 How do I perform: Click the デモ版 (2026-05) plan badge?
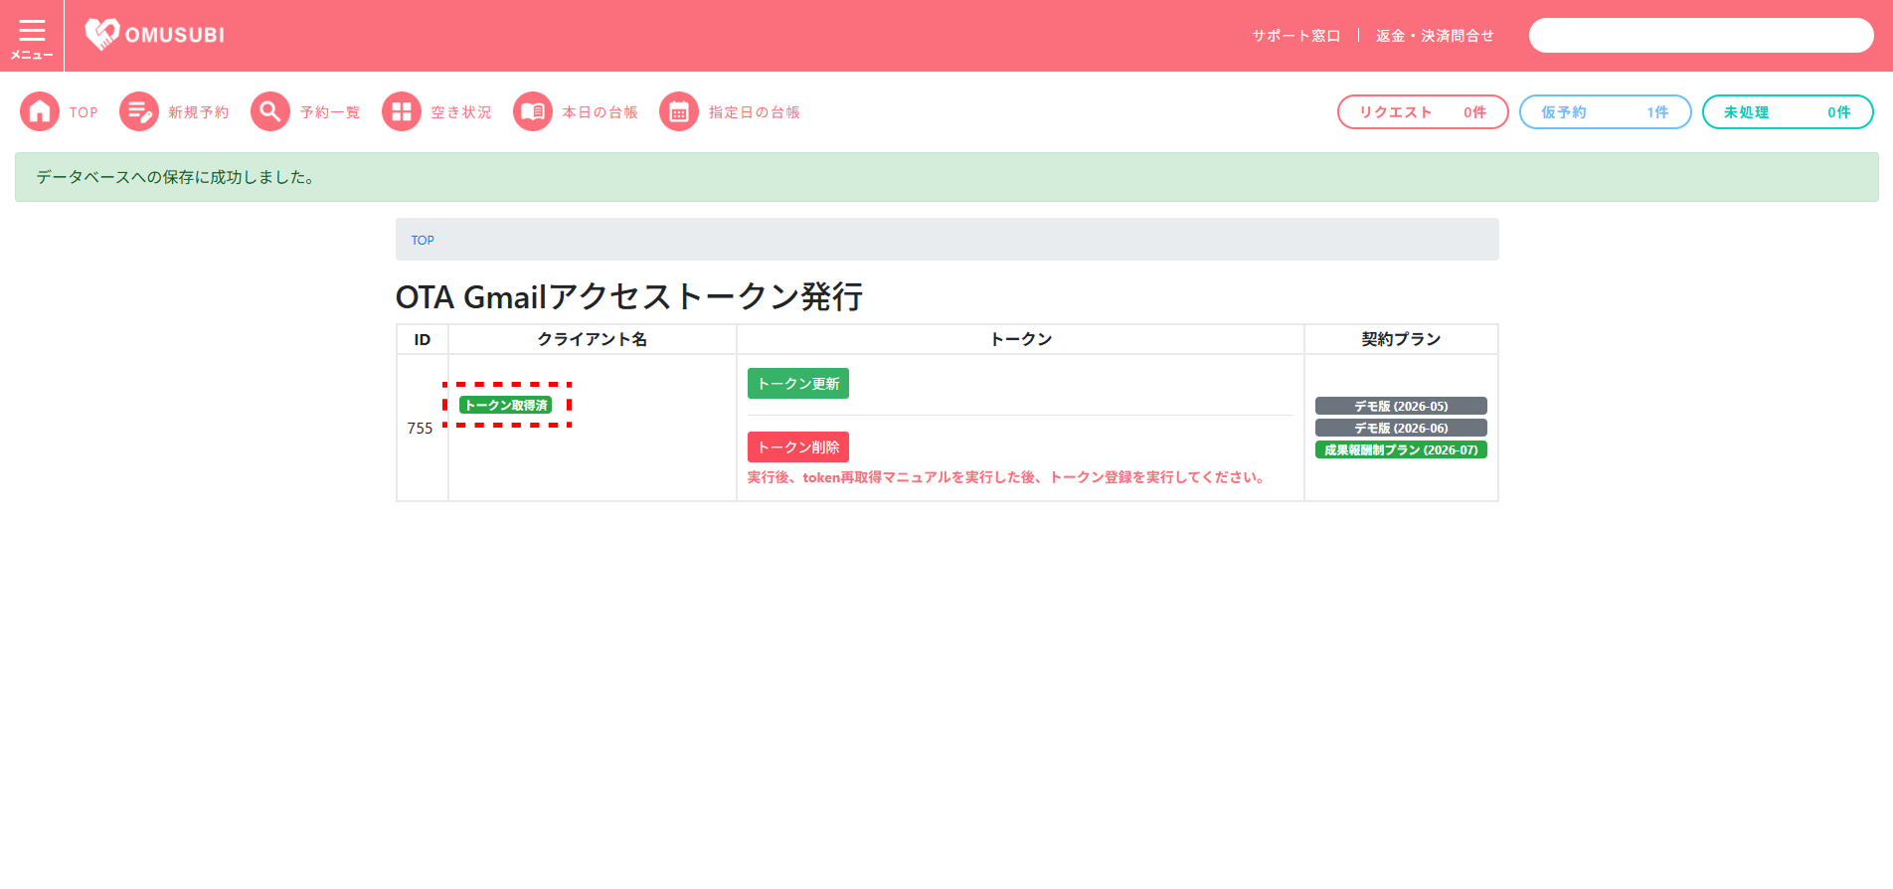(1401, 406)
